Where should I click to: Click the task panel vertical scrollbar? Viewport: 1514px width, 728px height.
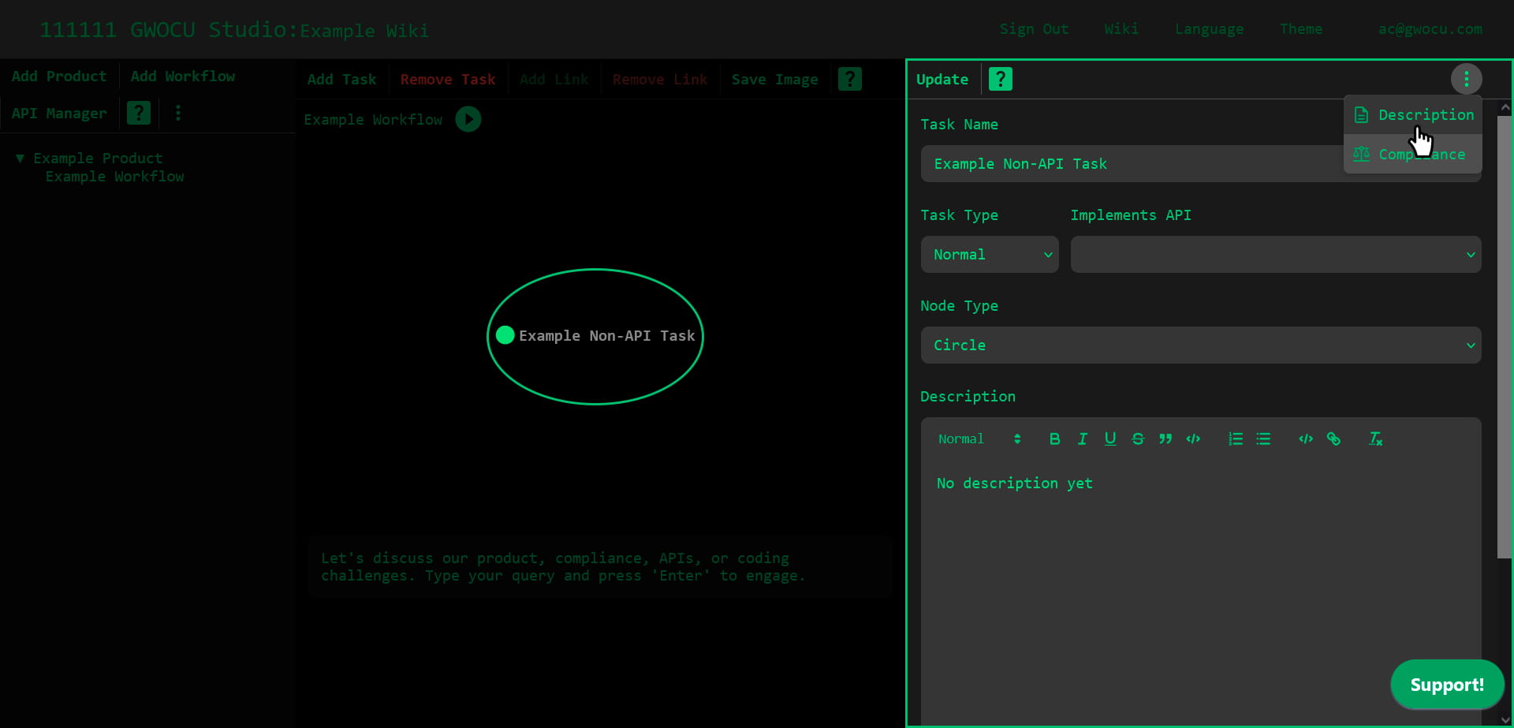coord(1505,338)
